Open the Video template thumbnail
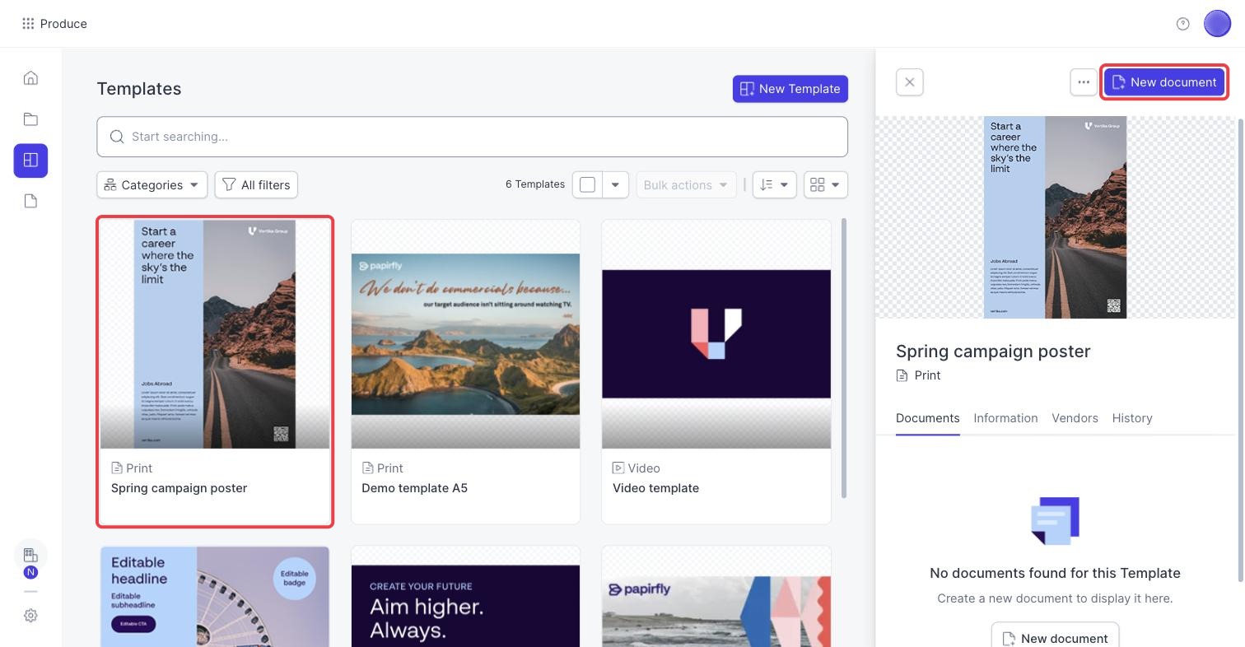 pyautogui.click(x=716, y=334)
